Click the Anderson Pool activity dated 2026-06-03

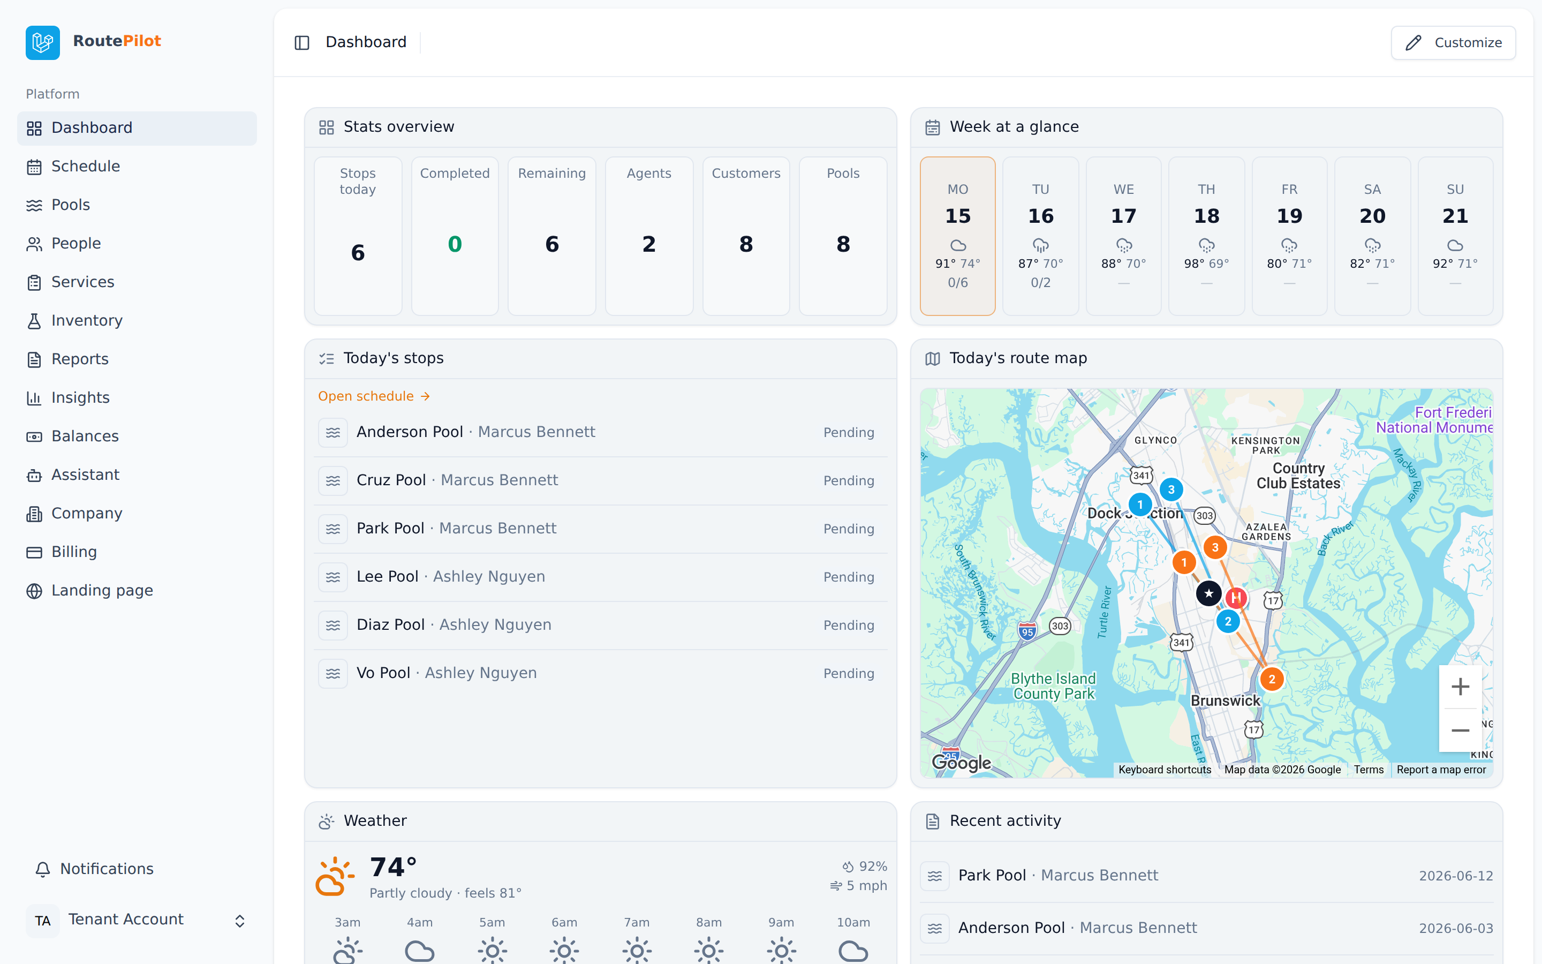point(1207,928)
